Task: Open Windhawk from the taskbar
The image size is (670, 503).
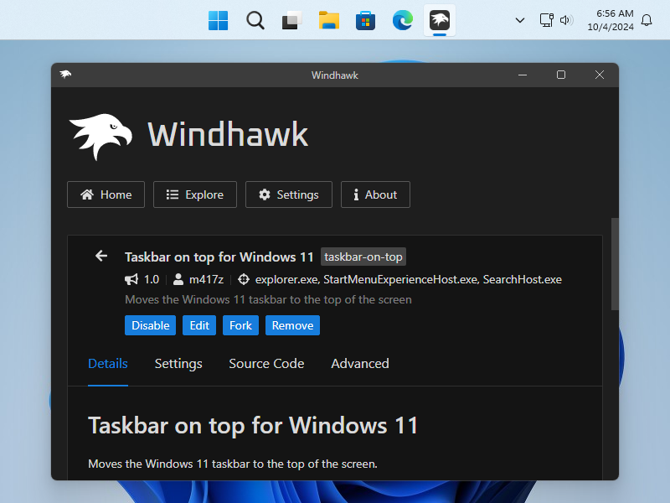Action: (x=439, y=20)
